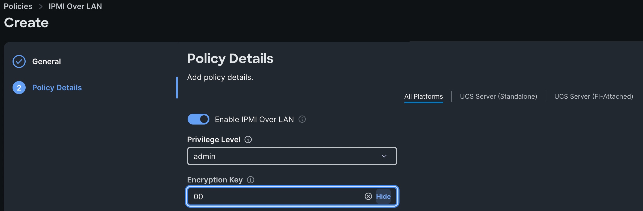Focus the Encryption Key input field
Image resolution: width=643 pixels, height=211 pixels.
point(275,196)
